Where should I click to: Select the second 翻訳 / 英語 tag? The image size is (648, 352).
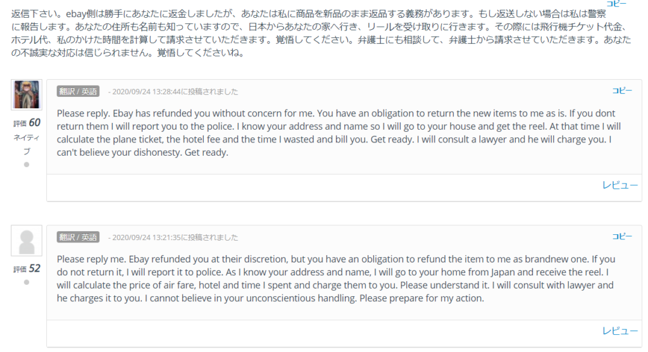(x=78, y=237)
